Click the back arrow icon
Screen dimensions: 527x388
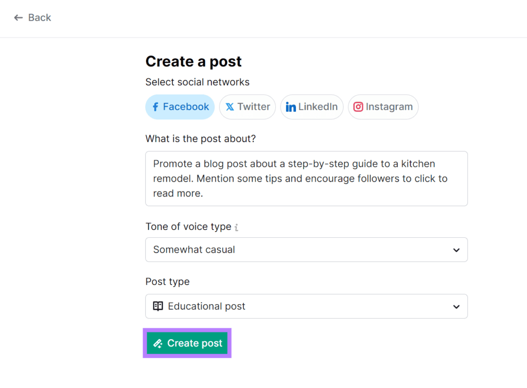point(19,18)
